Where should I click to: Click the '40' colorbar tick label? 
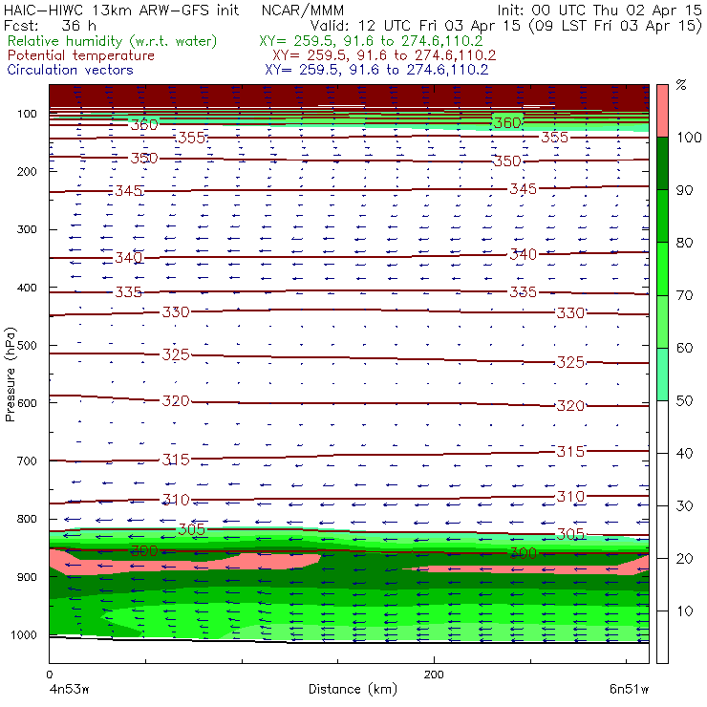tap(684, 453)
